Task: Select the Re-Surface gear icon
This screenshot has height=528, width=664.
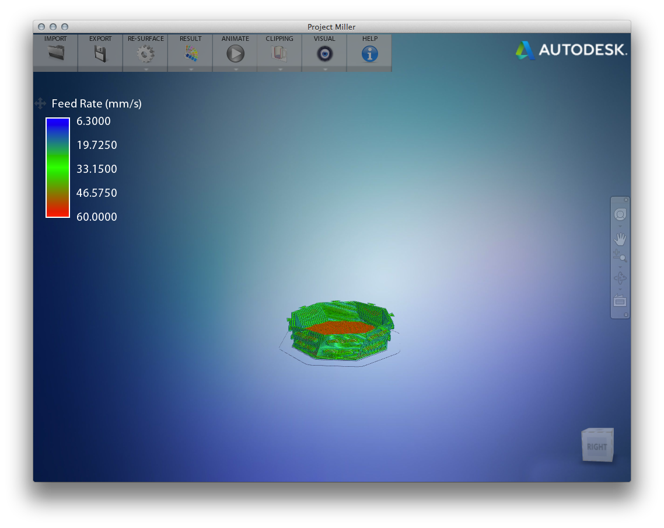Action: click(x=145, y=54)
